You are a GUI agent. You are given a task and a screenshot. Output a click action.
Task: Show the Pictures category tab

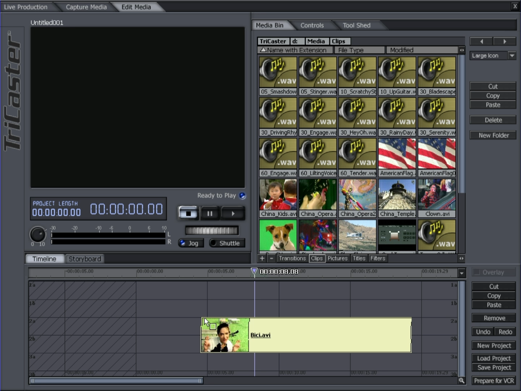338,258
